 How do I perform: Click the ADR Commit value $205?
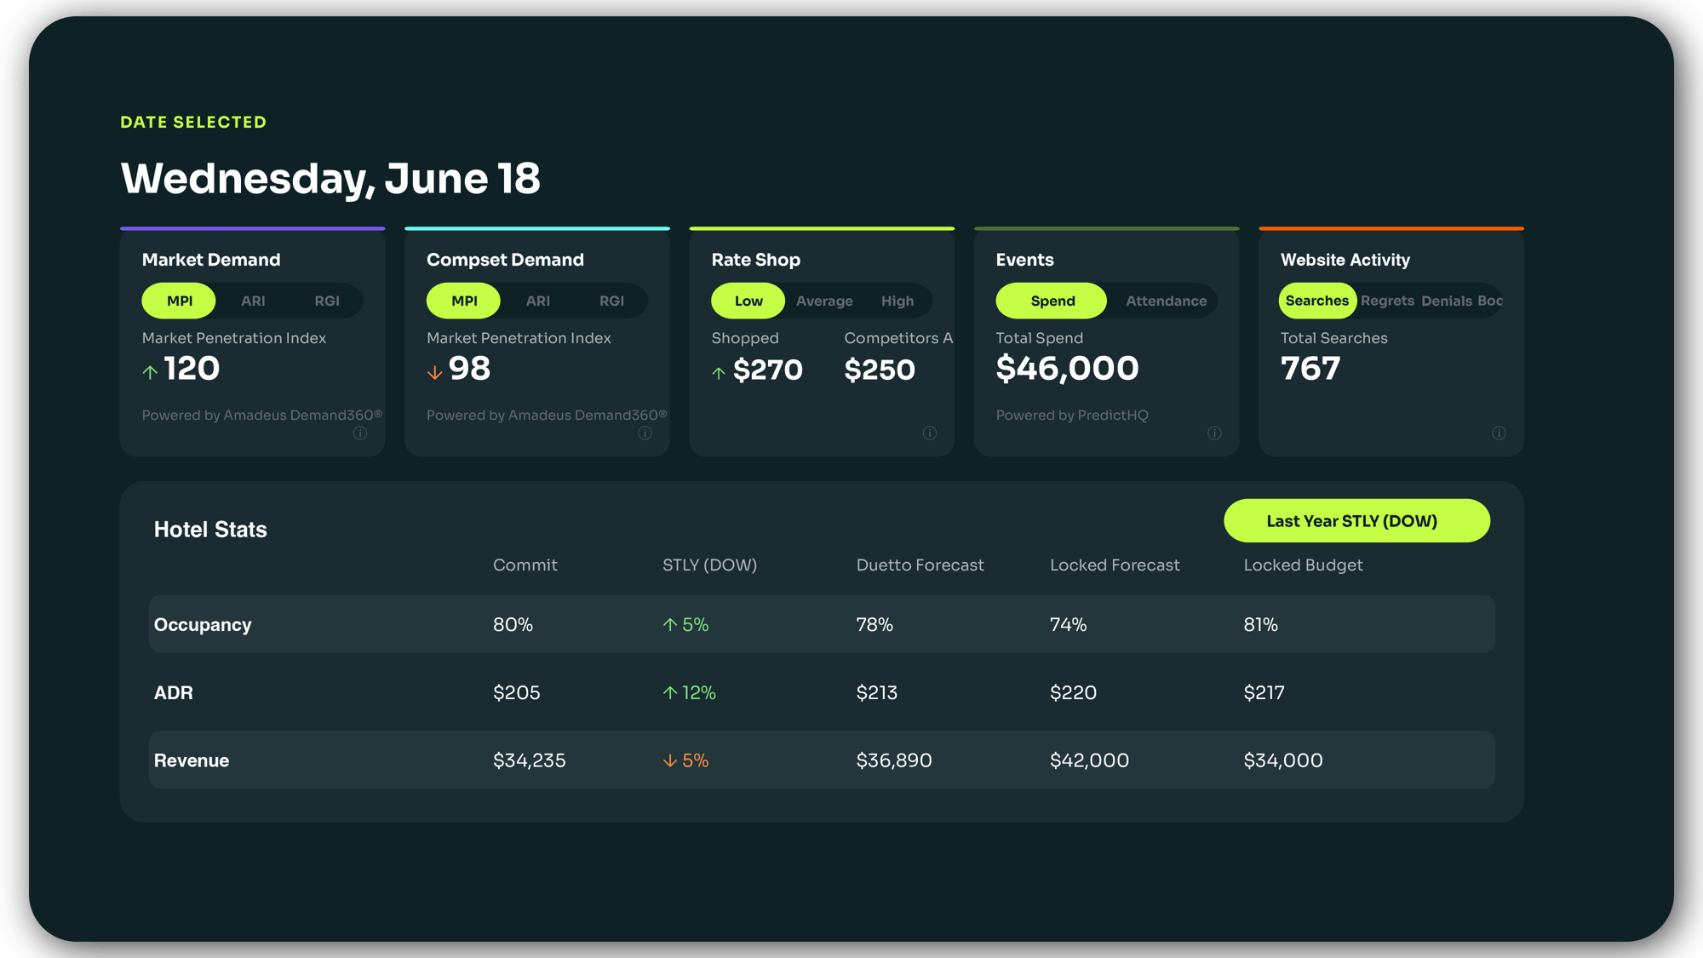coord(517,693)
